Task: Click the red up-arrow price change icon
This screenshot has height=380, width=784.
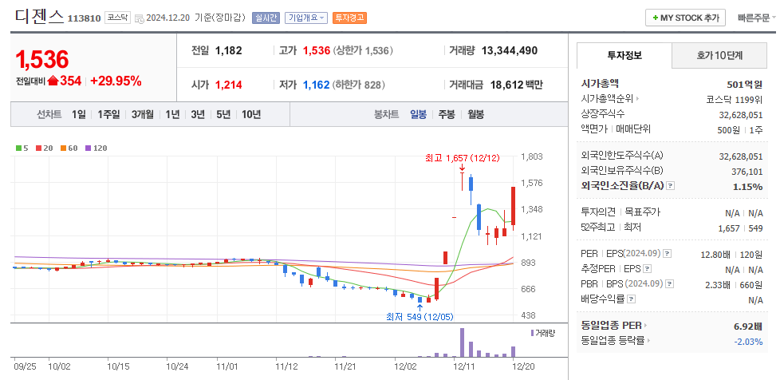Action: tap(53, 81)
